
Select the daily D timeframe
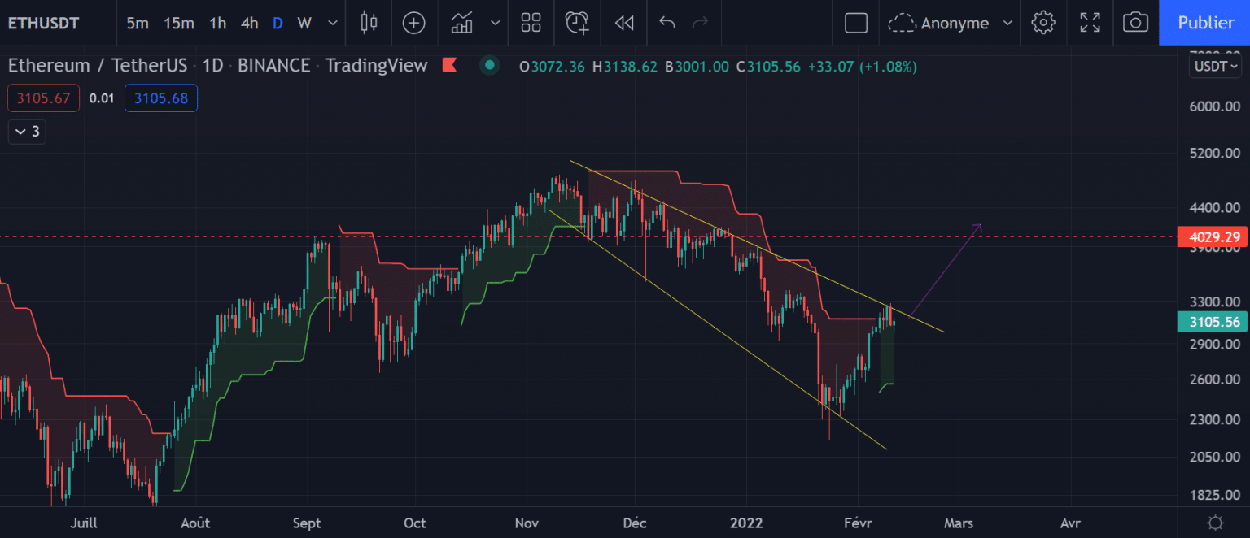tap(278, 23)
